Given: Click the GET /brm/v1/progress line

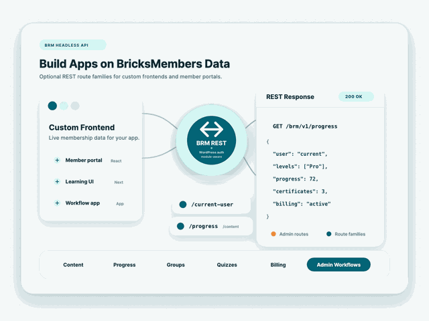Looking at the screenshot, I should (x=305, y=126).
